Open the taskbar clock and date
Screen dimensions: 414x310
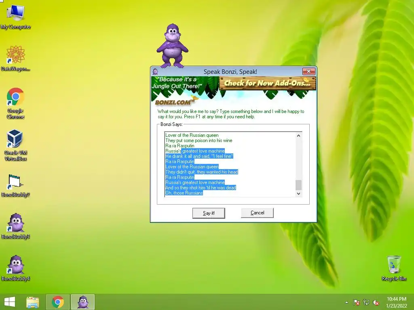click(396, 302)
